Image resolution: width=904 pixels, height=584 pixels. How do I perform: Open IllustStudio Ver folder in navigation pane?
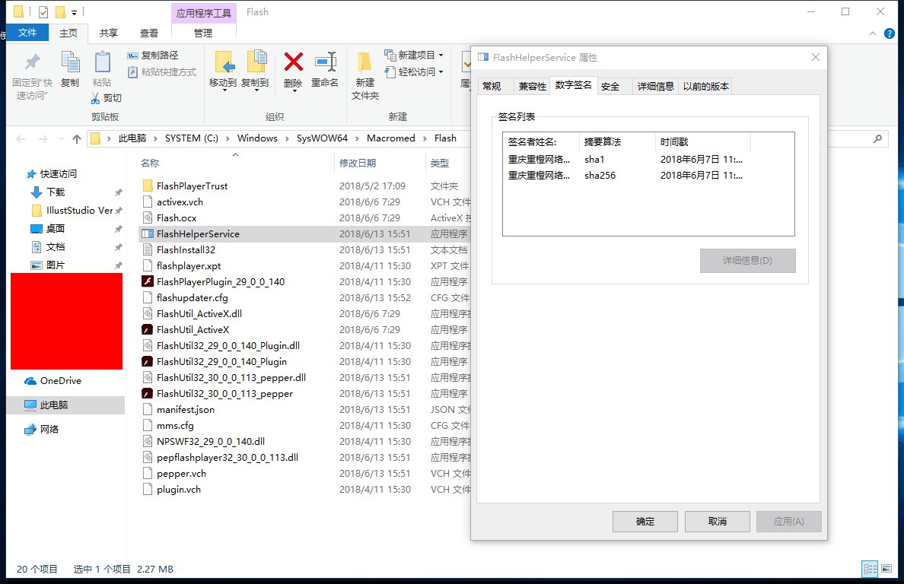coord(79,210)
